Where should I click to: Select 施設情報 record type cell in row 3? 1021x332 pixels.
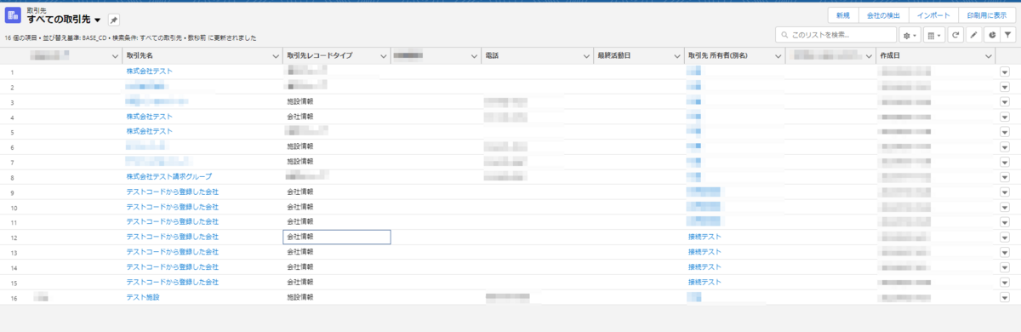coord(337,101)
